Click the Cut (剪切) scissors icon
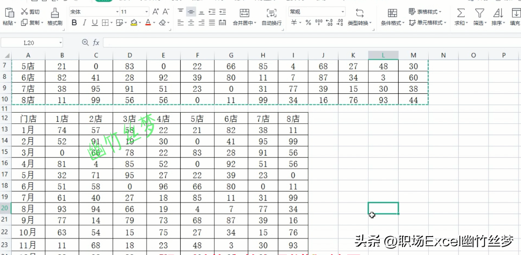 (24, 12)
